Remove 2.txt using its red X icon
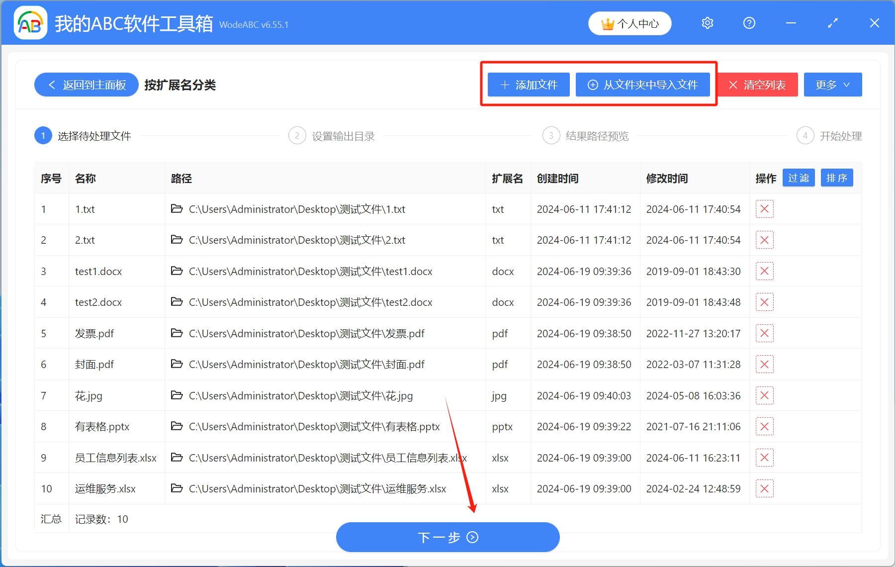Viewport: 895px width, 567px height. click(765, 240)
